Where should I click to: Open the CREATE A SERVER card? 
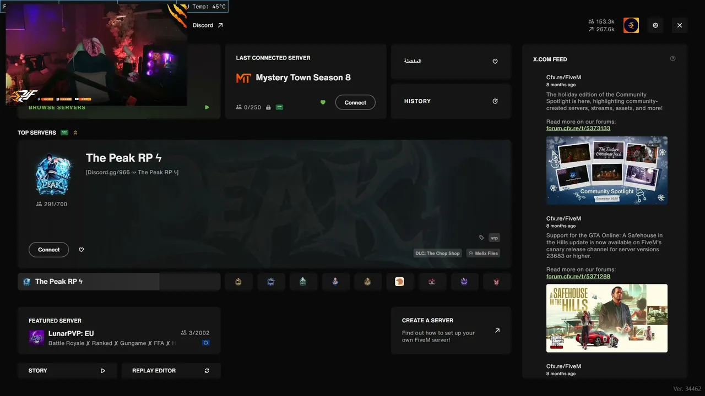click(451, 331)
